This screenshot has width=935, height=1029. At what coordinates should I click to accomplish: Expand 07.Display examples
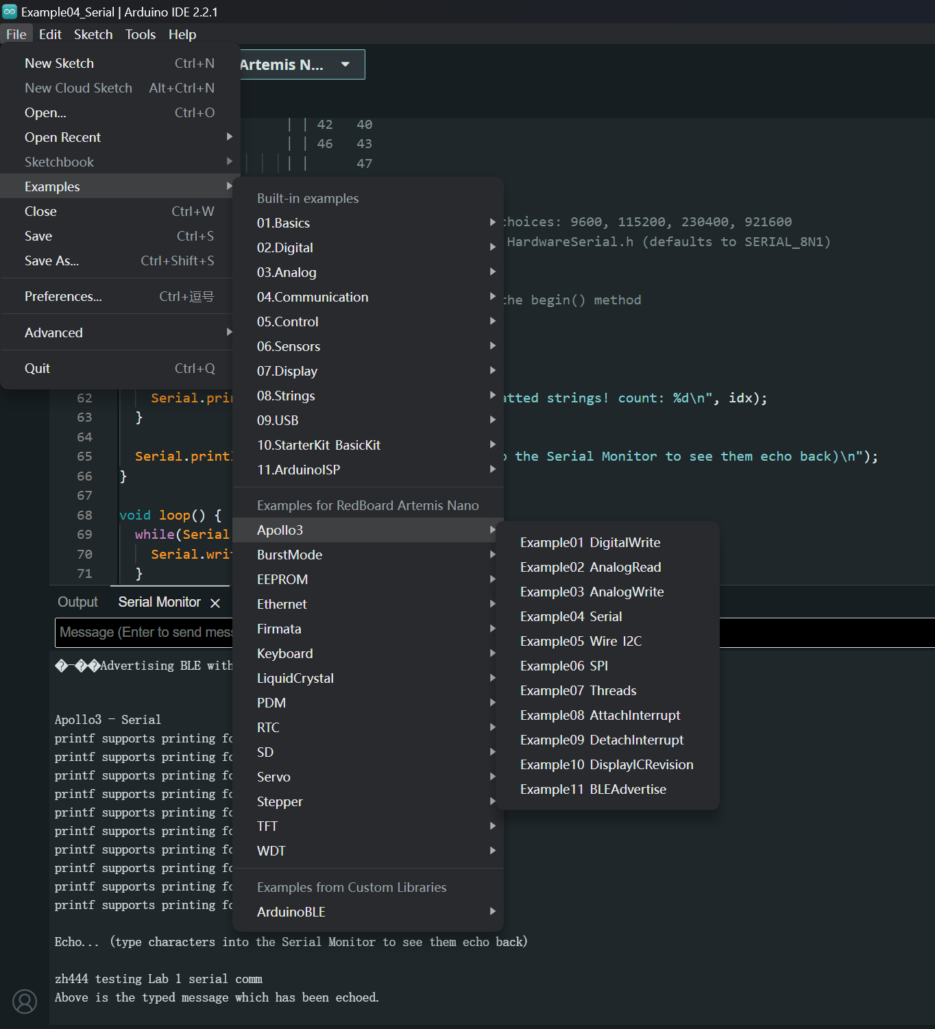[x=368, y=371]
